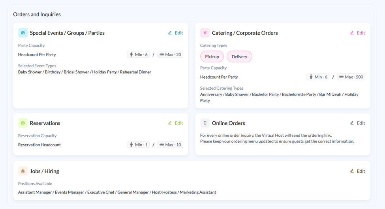Click the Special Events calendar icon

click(23, 33)
